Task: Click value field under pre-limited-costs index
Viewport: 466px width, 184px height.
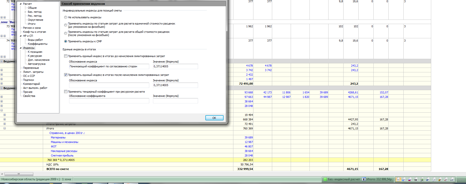Action: [x=175, y=66]
